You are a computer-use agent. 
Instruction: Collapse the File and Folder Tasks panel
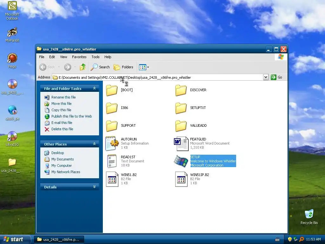[x=94, y=88]
